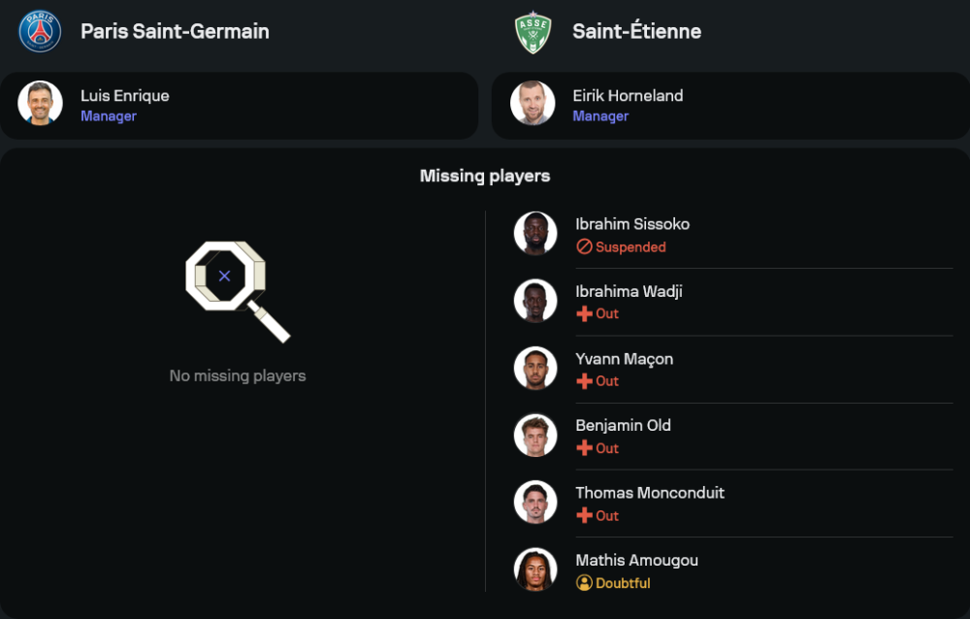Open Eirik Horneland manager profile name

[x=628, y=95]
